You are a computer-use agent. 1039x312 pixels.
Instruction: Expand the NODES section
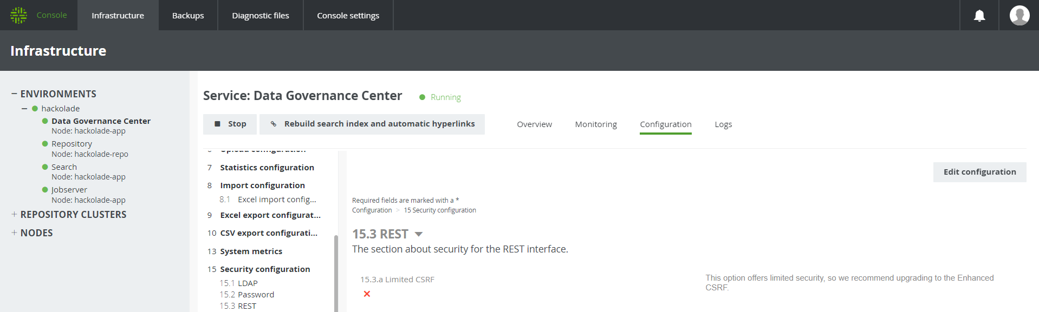click(14, 233)
